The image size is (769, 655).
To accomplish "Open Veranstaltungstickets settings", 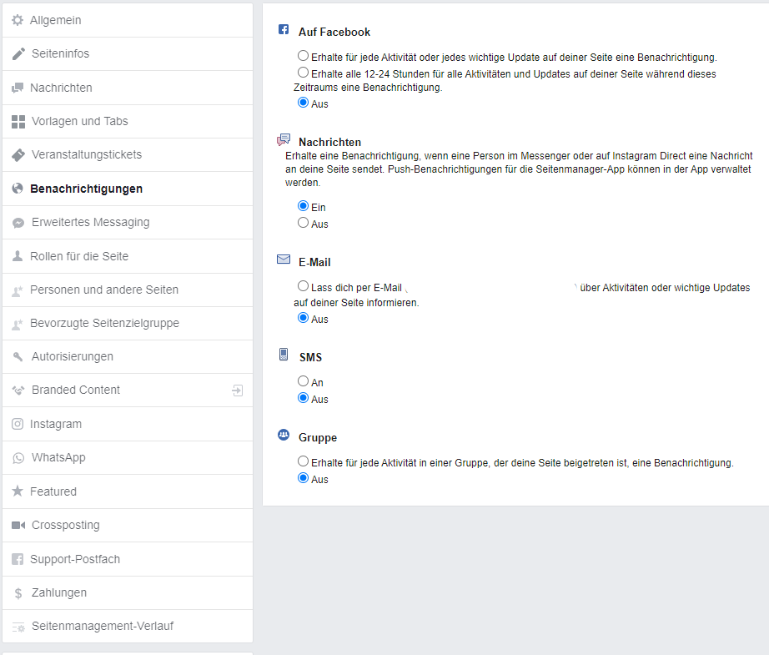I will point(128,155).
